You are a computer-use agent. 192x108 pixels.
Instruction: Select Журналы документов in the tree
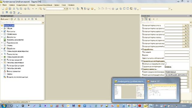[15, 40]
